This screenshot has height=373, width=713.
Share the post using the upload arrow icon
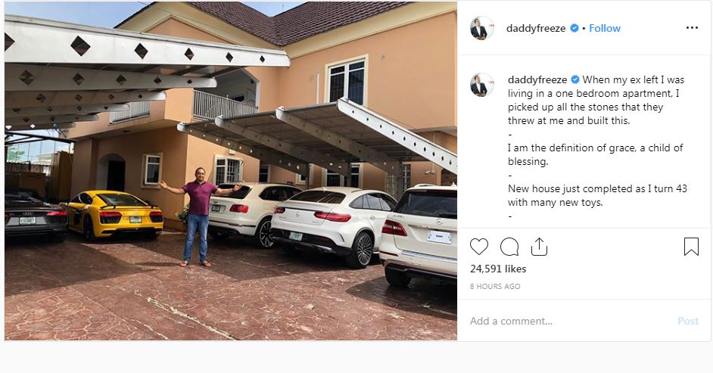pyautogui.click(x=539, y=247)
